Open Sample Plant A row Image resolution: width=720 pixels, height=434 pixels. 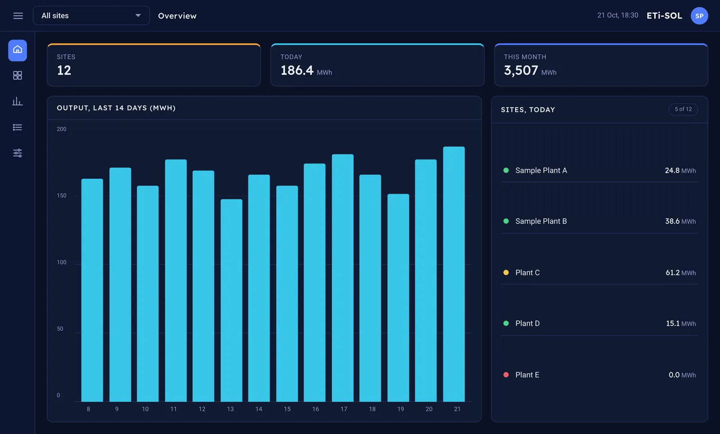[599, 171]
